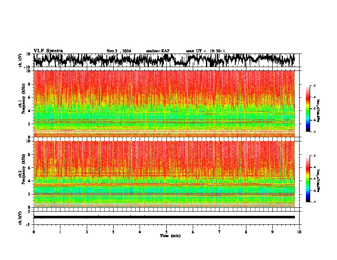Click the "Time (min)" axis title

(x=170, y=236)
